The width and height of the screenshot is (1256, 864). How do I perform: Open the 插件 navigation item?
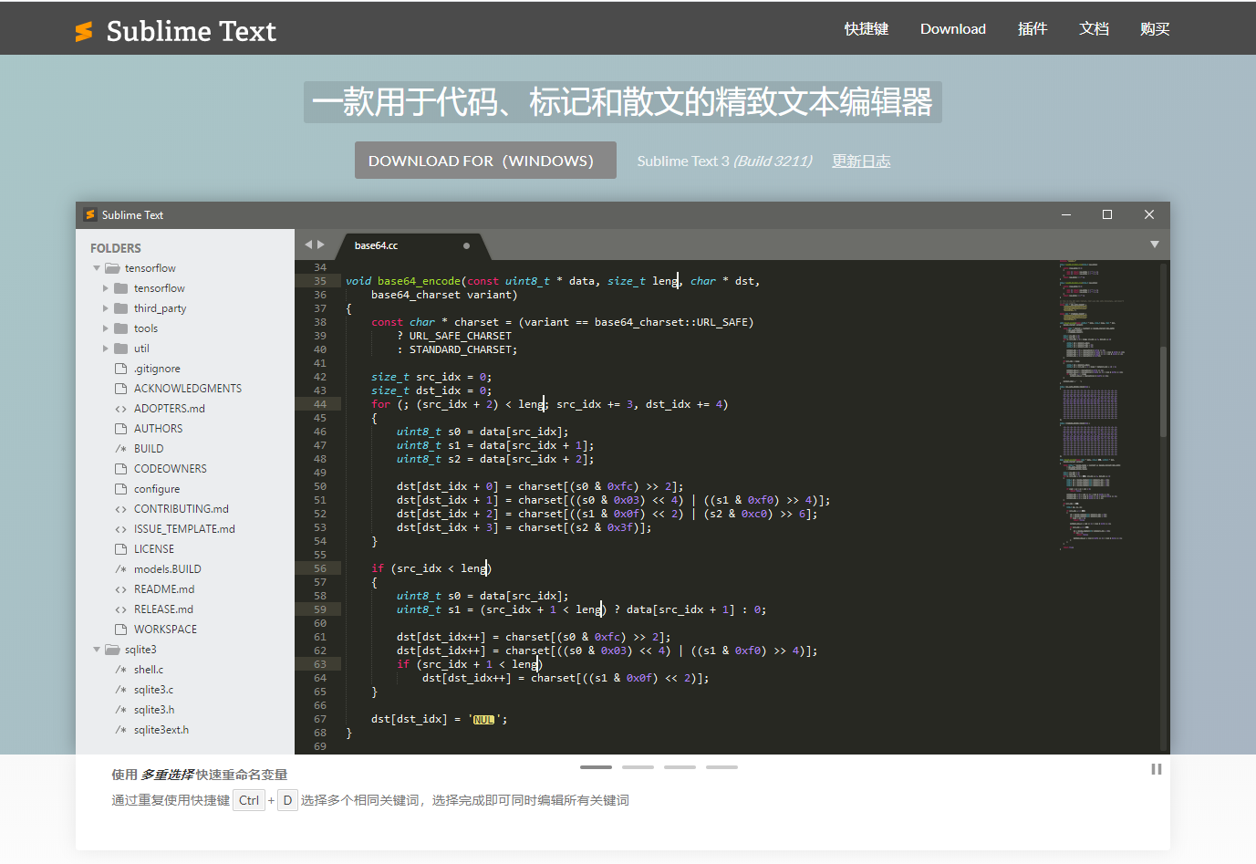coord(1033,29)
